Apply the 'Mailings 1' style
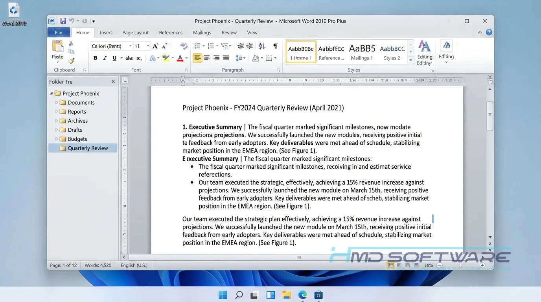 pyautogui.click(x=362, y=52)
